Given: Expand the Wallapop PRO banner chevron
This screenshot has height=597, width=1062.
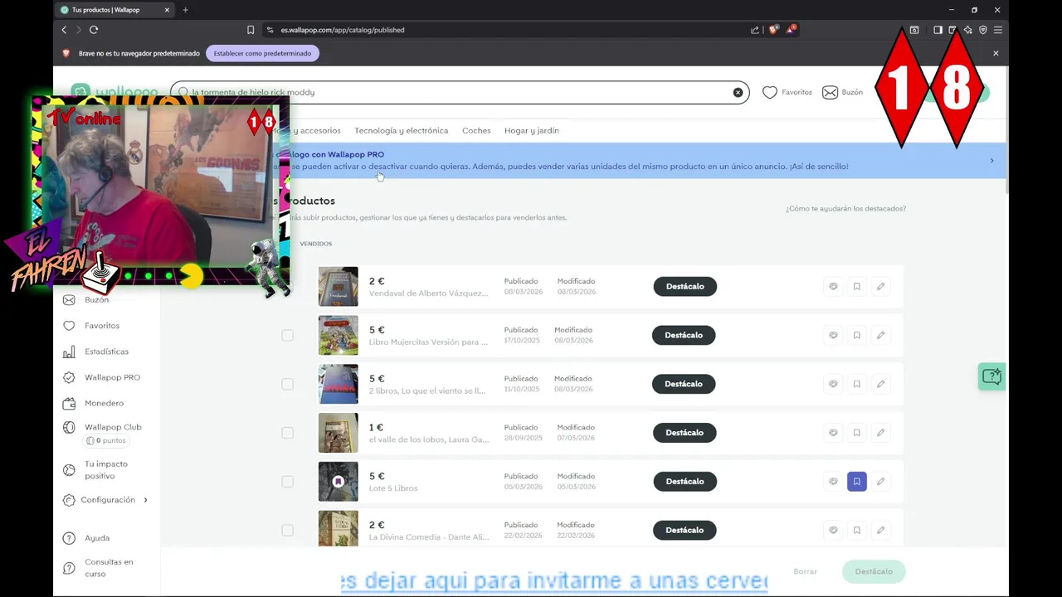Looking at the screenshot, I should pyautogui.click(x=991, y=161).
